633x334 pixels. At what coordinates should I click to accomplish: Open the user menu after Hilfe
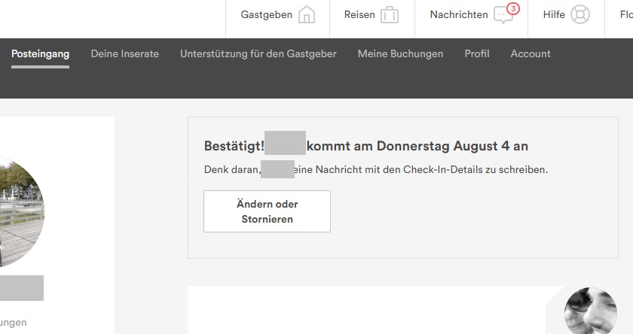[x=622, y=15]
